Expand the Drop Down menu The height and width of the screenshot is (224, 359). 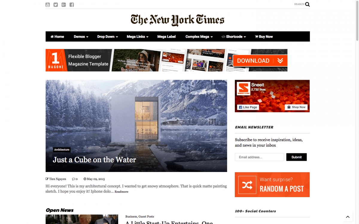(108, 37)
